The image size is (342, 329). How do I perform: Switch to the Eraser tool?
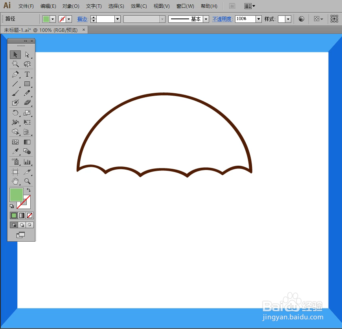[x=27, y=103]
